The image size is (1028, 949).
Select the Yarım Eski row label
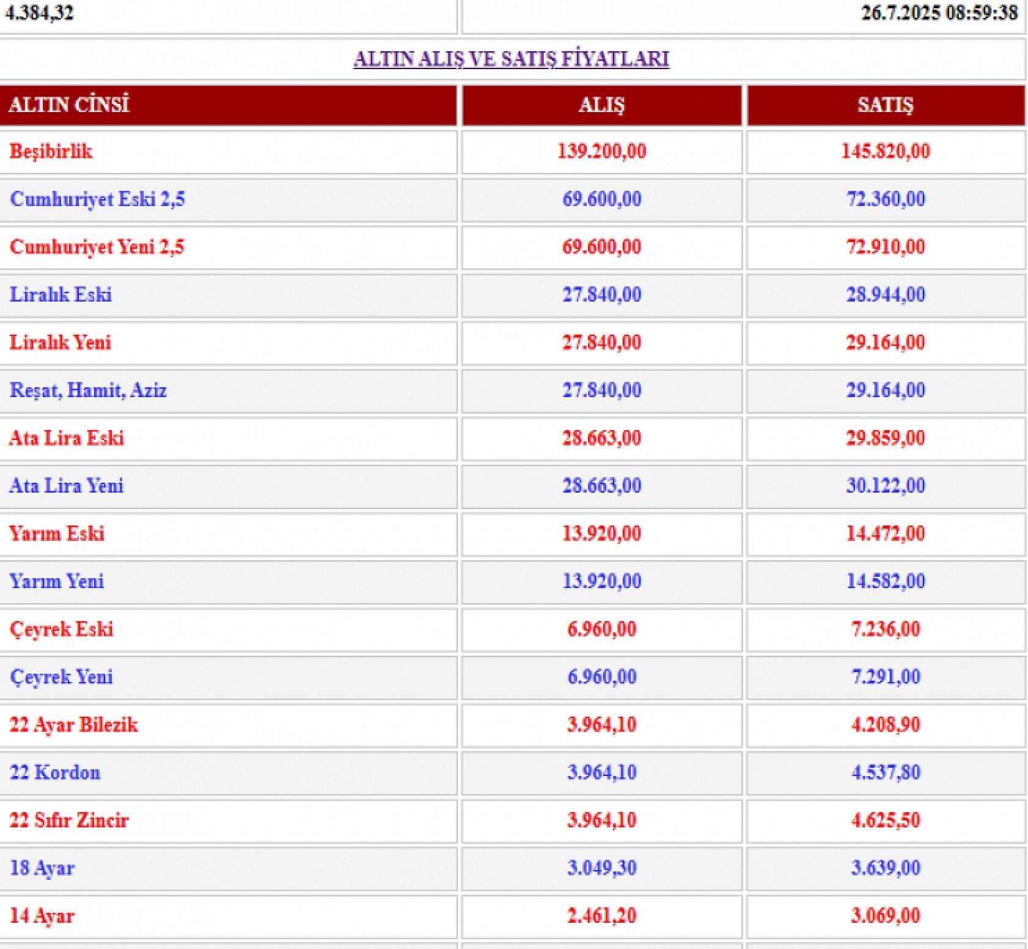click(x=57, y=533)
